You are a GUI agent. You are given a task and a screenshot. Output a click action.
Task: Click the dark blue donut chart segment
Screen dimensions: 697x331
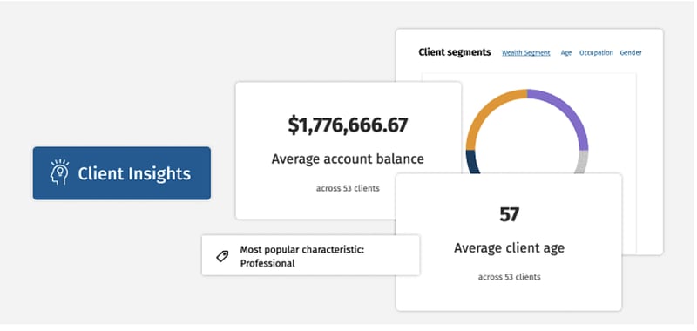click(x=471, y=162)
